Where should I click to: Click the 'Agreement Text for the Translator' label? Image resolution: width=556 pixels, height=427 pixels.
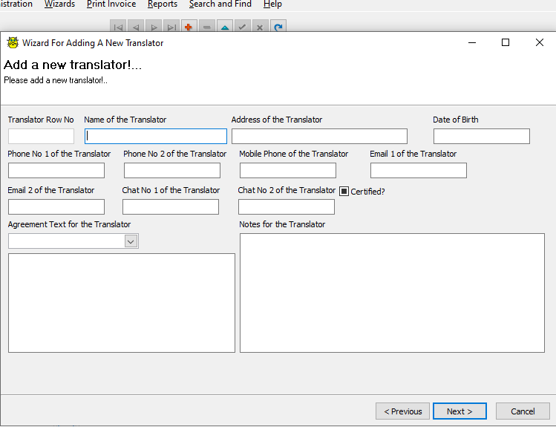click(x=70, y=224)
